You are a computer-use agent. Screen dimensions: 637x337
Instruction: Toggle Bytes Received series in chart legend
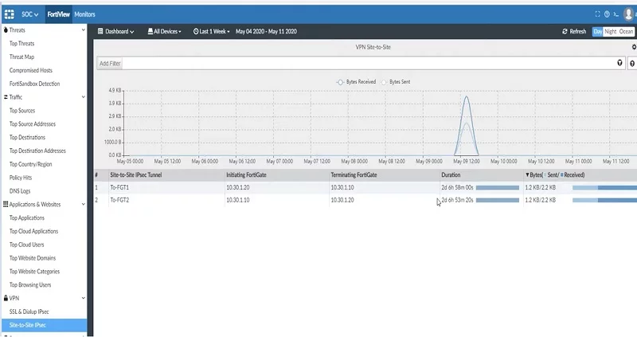pos(356,82)
